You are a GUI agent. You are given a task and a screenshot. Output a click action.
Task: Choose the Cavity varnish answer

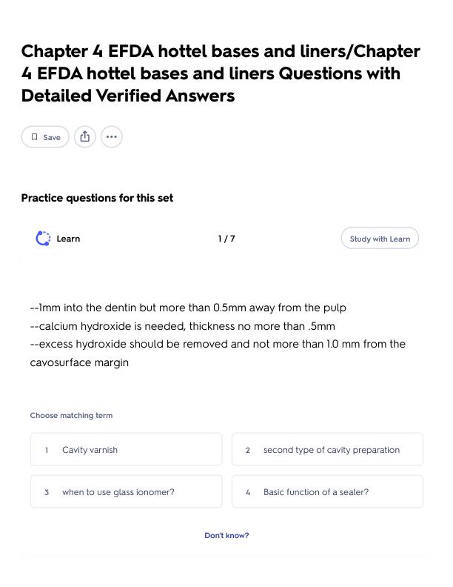pyautogui.click(x=127, y=449)
